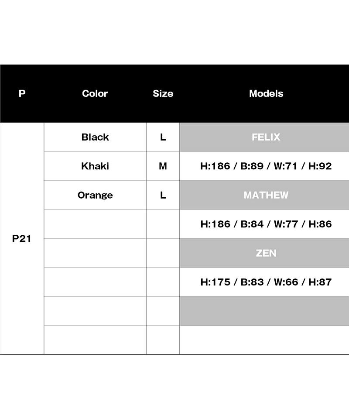Click the P21 row label
This screenshot has width=349, height=419.
[x=22, y=238]
